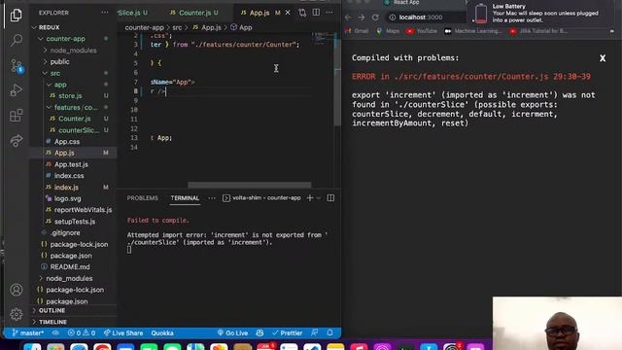Click browser forward arrow
622x350 pixels.
[x=362, y=17]
